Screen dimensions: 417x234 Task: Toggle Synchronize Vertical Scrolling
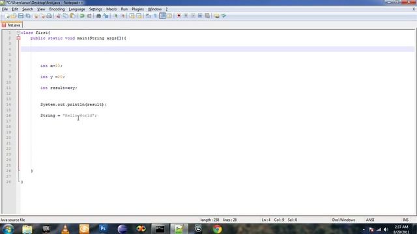pyautogui.click(x=132, y=16)
